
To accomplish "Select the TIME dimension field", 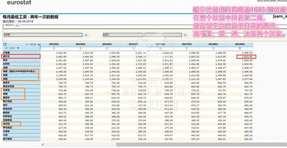I will click(43, 35).
